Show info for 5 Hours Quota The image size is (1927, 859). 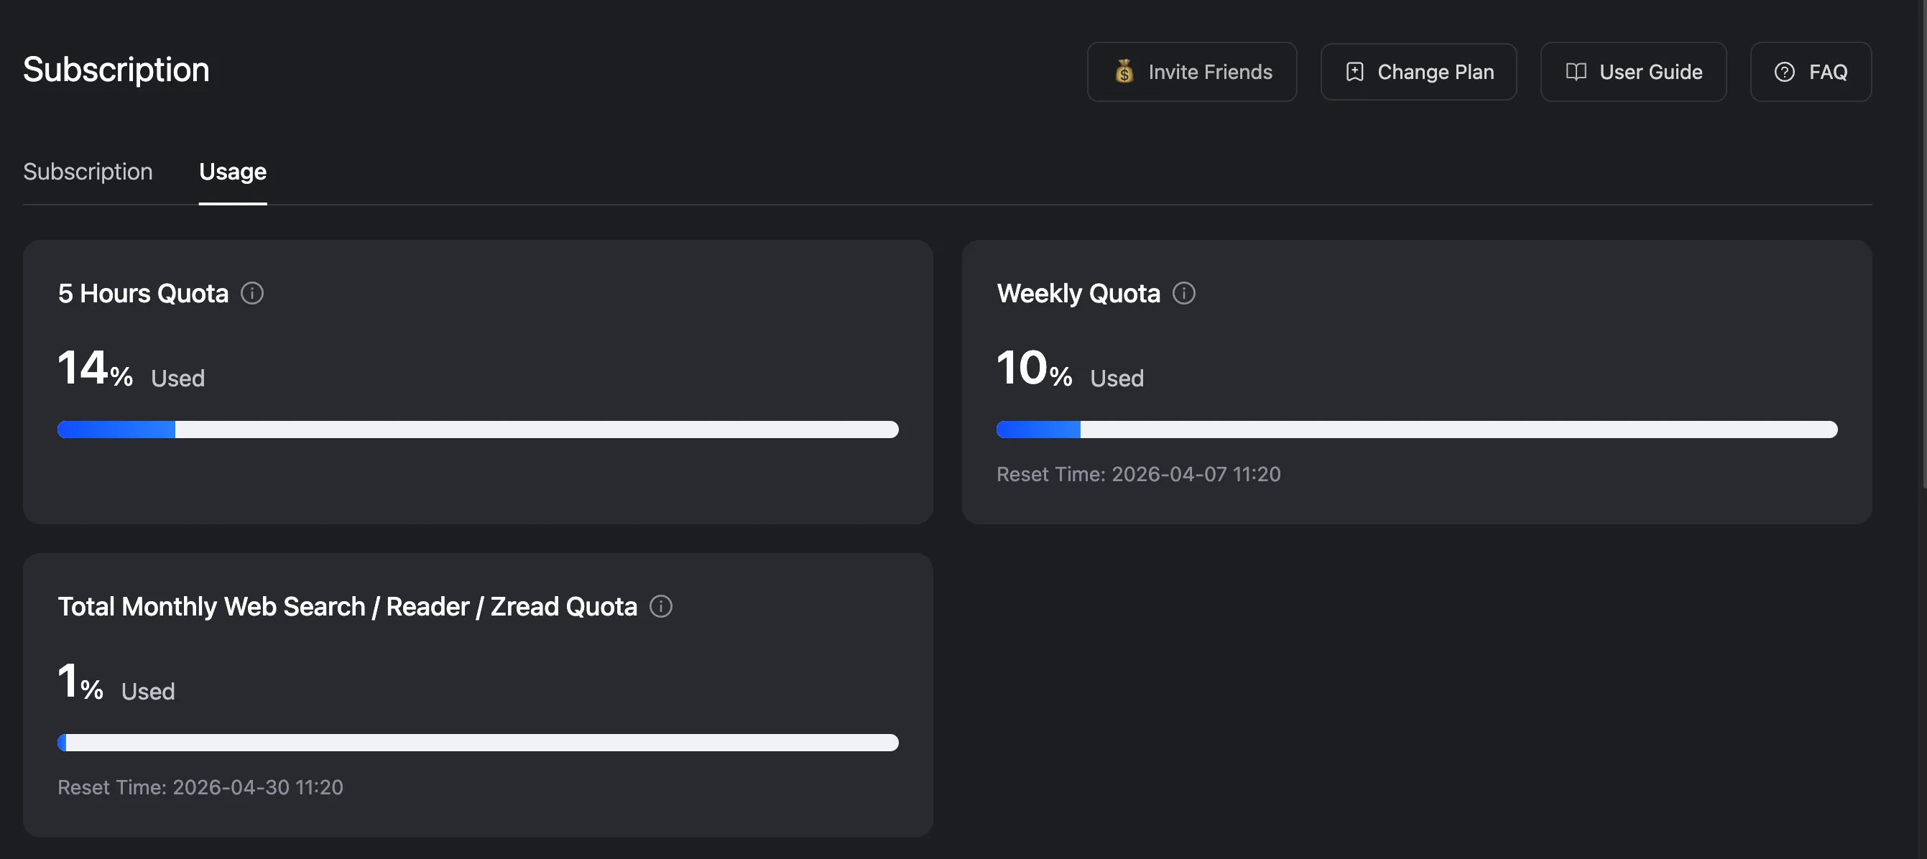(252, 293)
